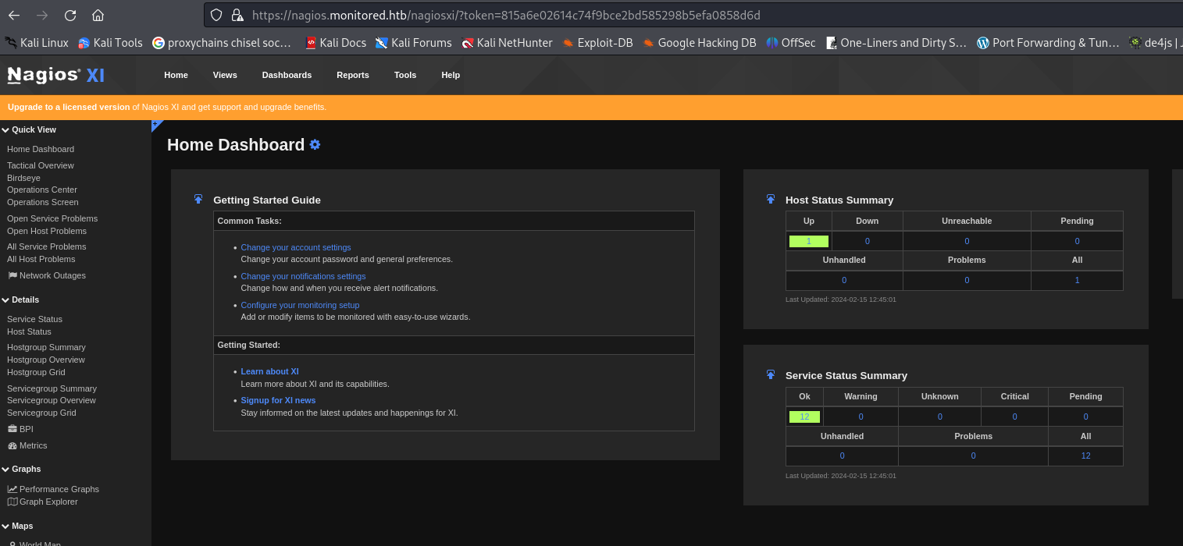Click the browser back arrow

pyautogui.click(x=14, y=15)
